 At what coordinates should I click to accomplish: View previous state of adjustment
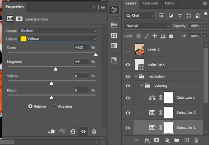coord(62,132)
